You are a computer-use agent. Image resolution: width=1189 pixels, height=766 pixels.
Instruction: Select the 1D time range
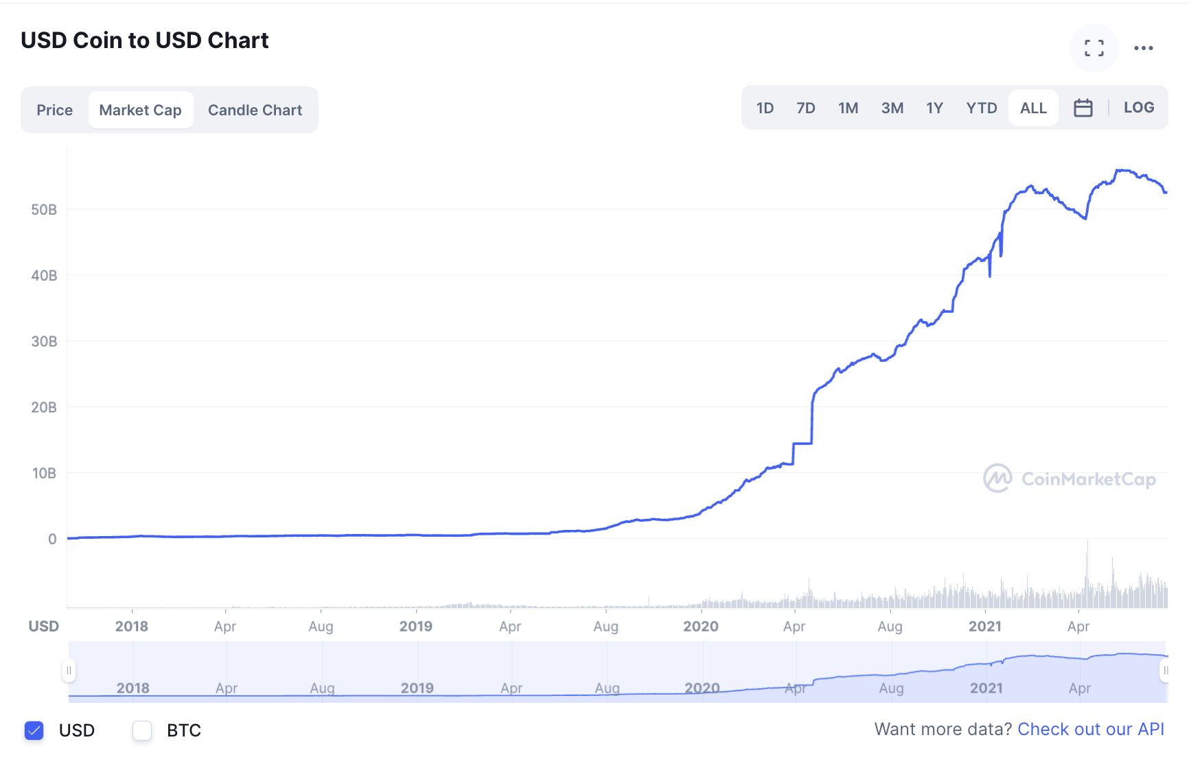[765, 107]
